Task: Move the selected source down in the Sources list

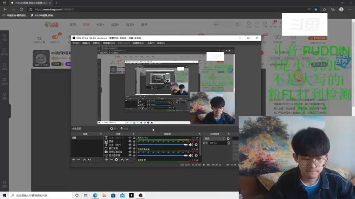Action: (x=127, y=160)
